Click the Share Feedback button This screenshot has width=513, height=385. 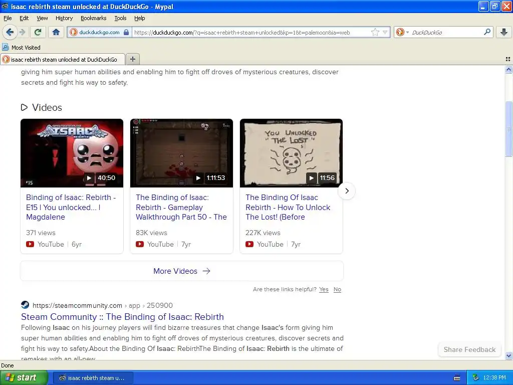(469, 349)
